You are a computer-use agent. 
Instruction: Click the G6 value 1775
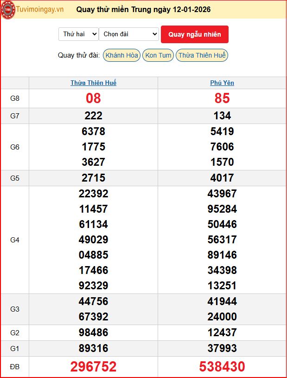tap(93, 147)
